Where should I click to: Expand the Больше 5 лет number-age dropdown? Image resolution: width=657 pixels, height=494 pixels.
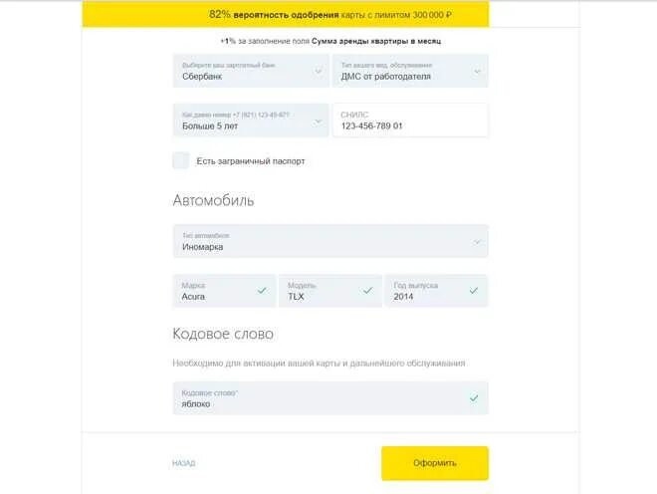251,121
